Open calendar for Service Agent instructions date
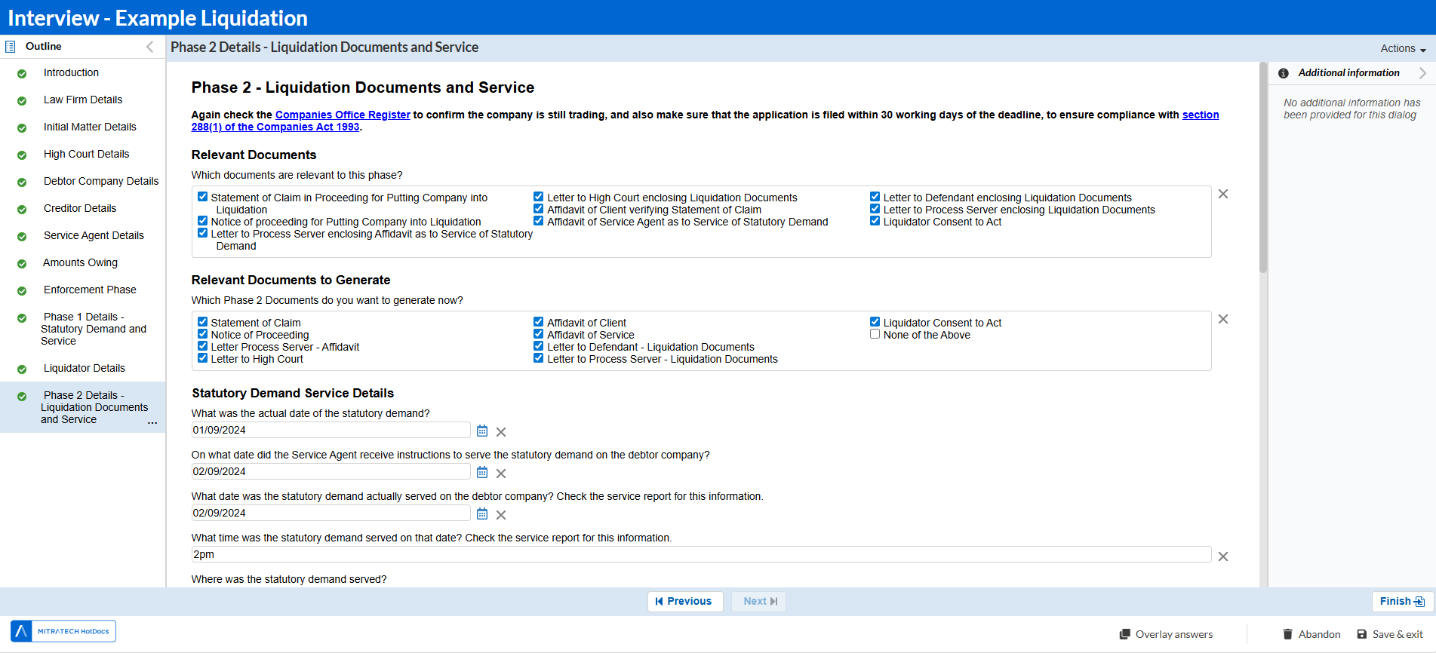1436x653 pixels. pos(482,472)
